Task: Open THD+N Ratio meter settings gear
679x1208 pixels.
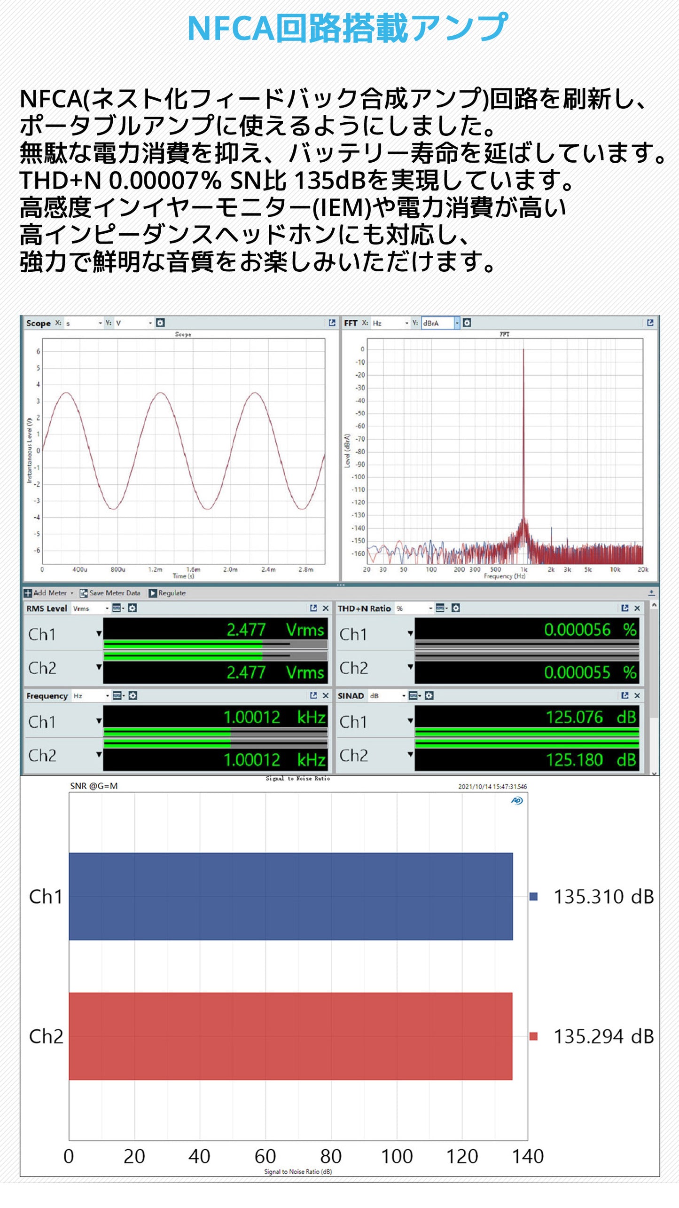Action: 455,608
